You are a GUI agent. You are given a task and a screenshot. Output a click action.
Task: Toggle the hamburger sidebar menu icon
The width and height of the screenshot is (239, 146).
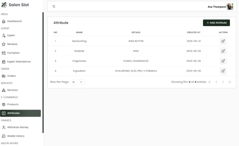point(54,7)
